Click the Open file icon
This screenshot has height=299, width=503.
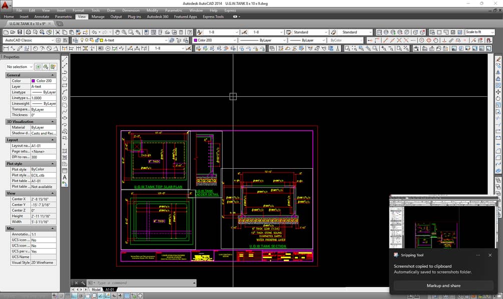13,32
